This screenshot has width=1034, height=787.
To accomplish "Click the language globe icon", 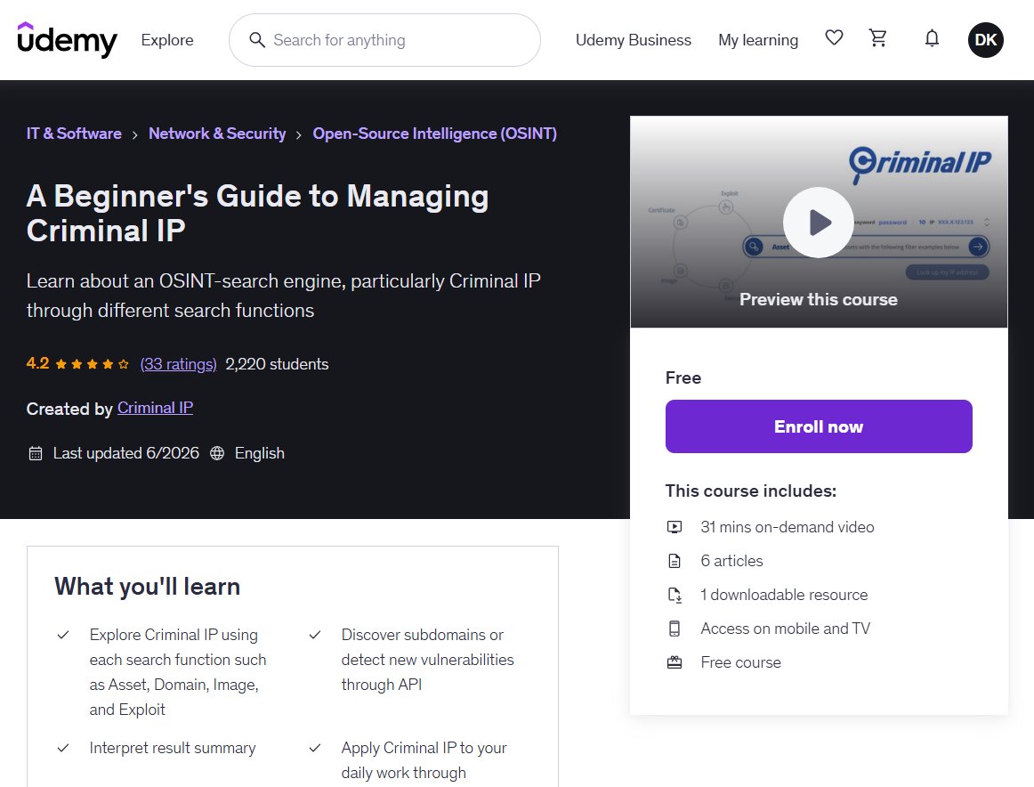I will pyautogui.click(x=217, y=453).
